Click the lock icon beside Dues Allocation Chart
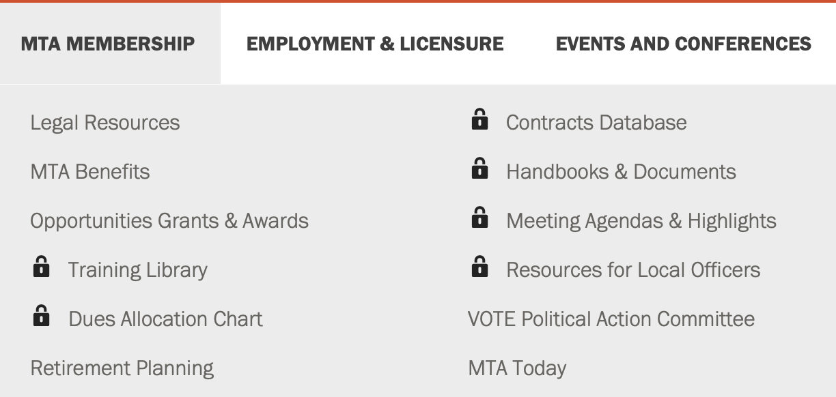 (x=41, y=317)
